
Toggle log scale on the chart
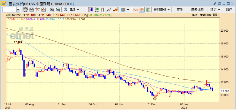(x=136, y=10)
